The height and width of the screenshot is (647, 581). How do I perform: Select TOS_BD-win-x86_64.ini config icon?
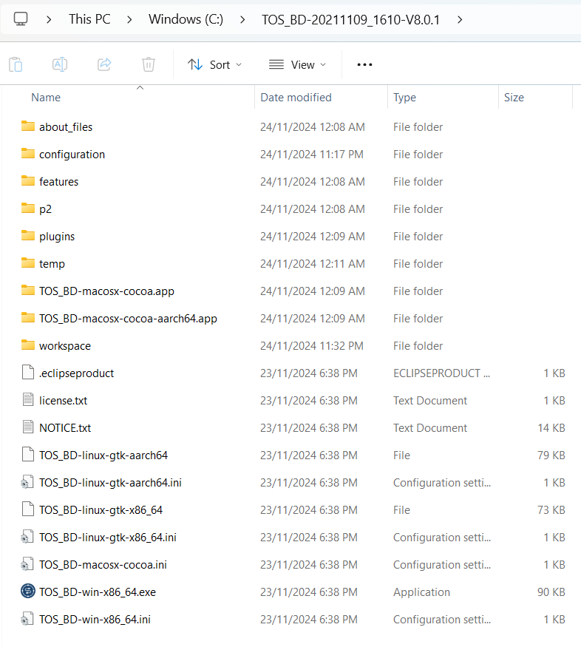27,619
